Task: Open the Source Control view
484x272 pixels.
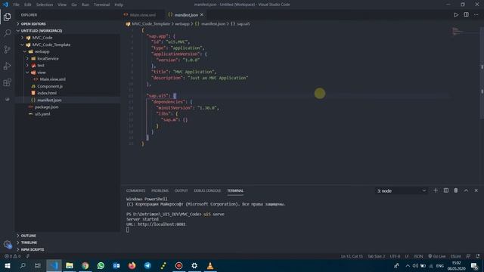Action: click(7, 49)
